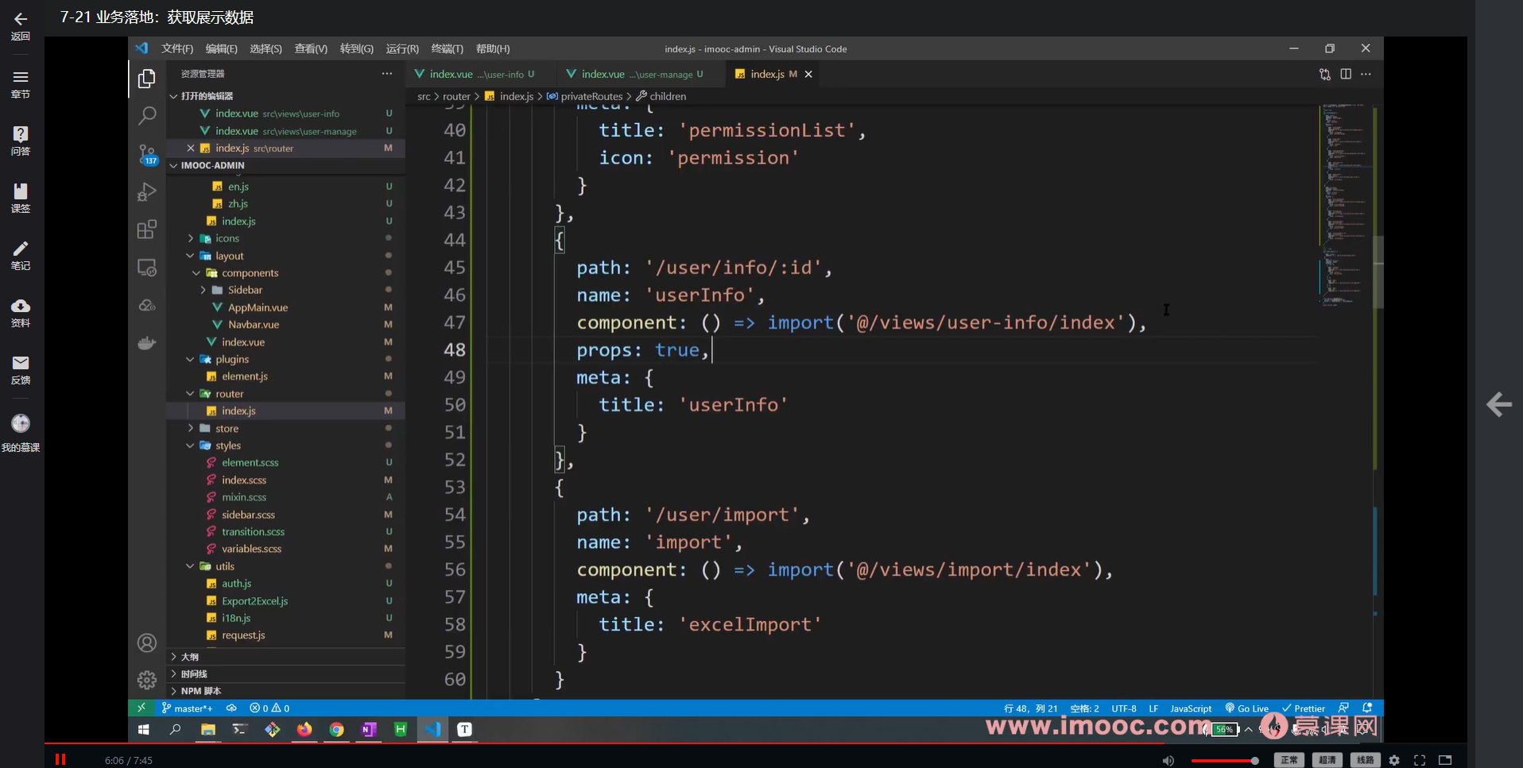The width and height of the screenshot is (1523, 768).
Task: Expand the store folder
Action: click(x=227, y=428)
